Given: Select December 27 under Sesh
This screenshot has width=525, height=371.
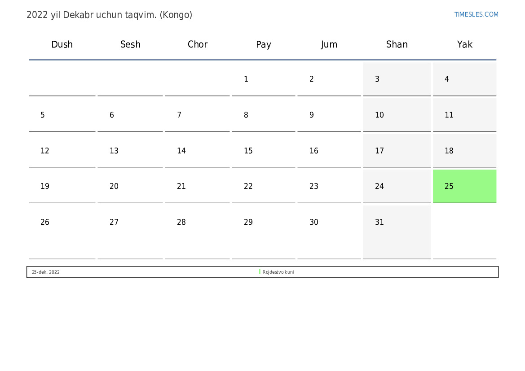Looking at the screenshot, I should point(114,222).
